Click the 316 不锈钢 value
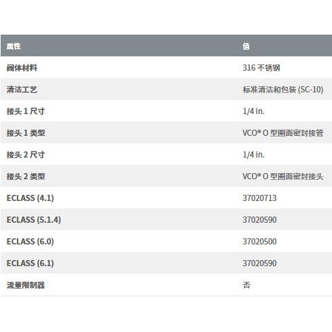 [x=261, y=68]
